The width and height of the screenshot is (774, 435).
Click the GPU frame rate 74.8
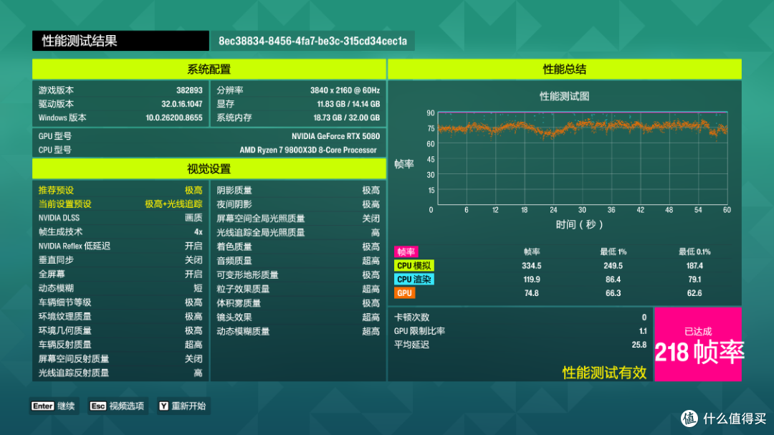coord(532,293)
